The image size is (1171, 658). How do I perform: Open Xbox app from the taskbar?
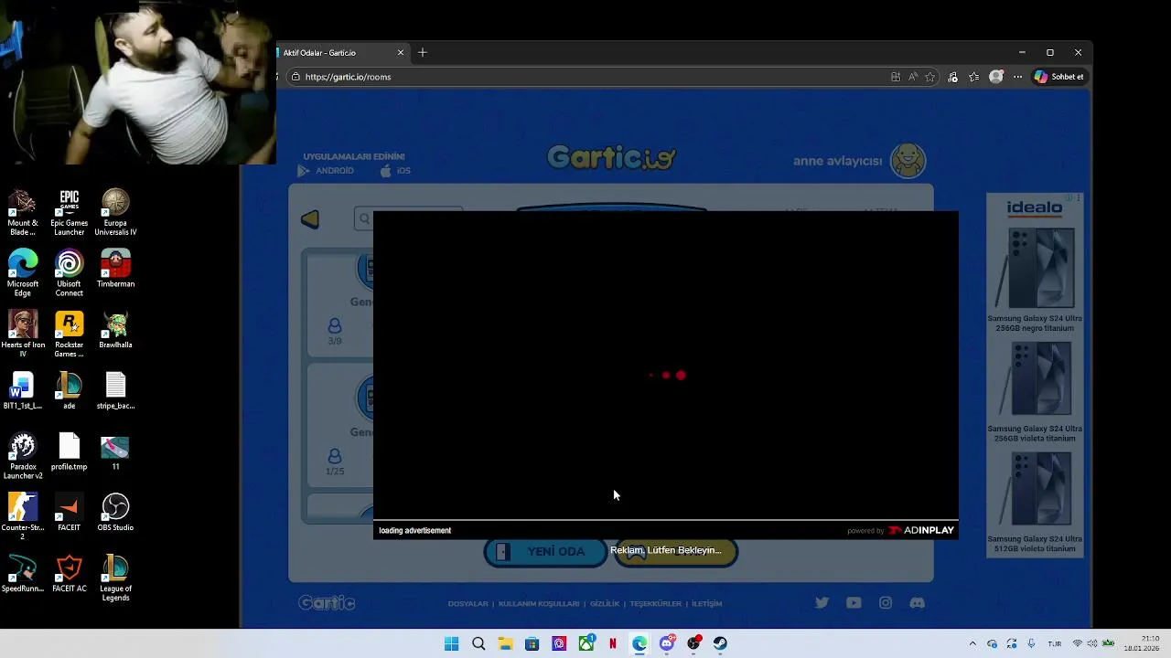(586, 643)
